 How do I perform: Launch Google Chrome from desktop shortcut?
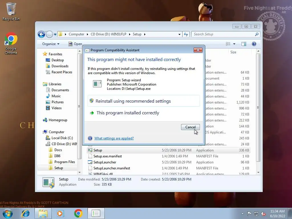tap(11, 43)
